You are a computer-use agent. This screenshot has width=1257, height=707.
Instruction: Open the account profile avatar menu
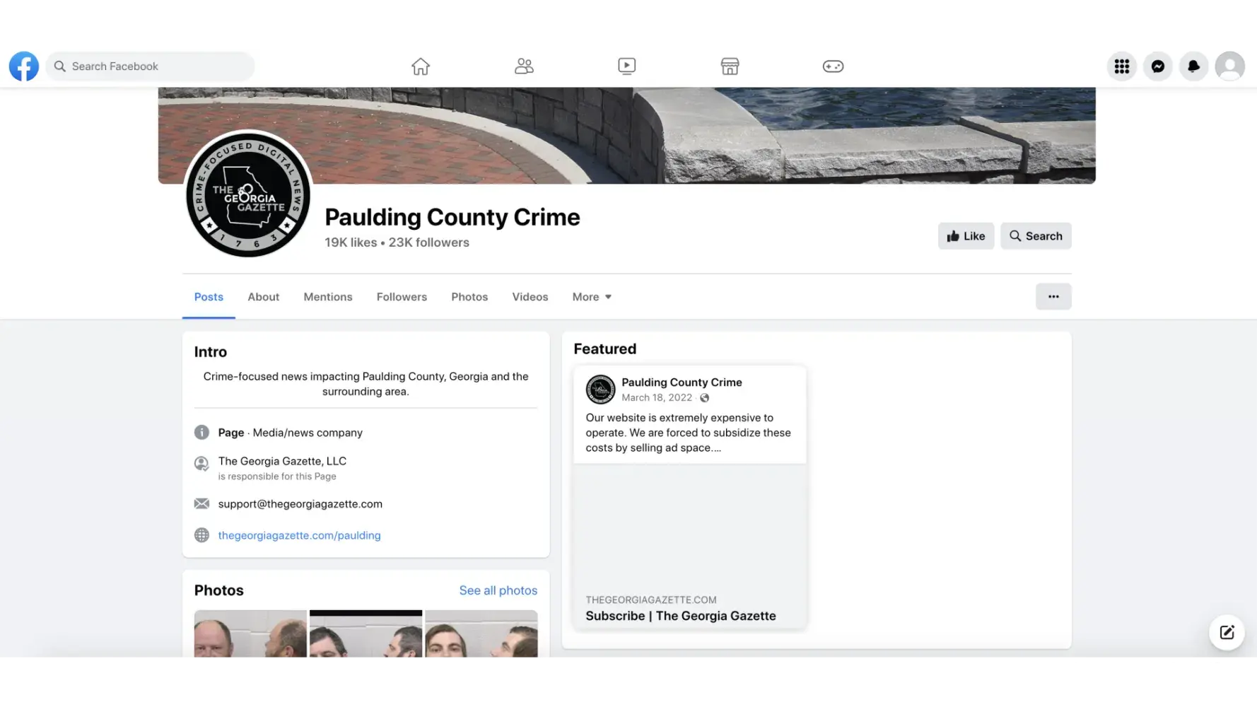(1229, 66)
